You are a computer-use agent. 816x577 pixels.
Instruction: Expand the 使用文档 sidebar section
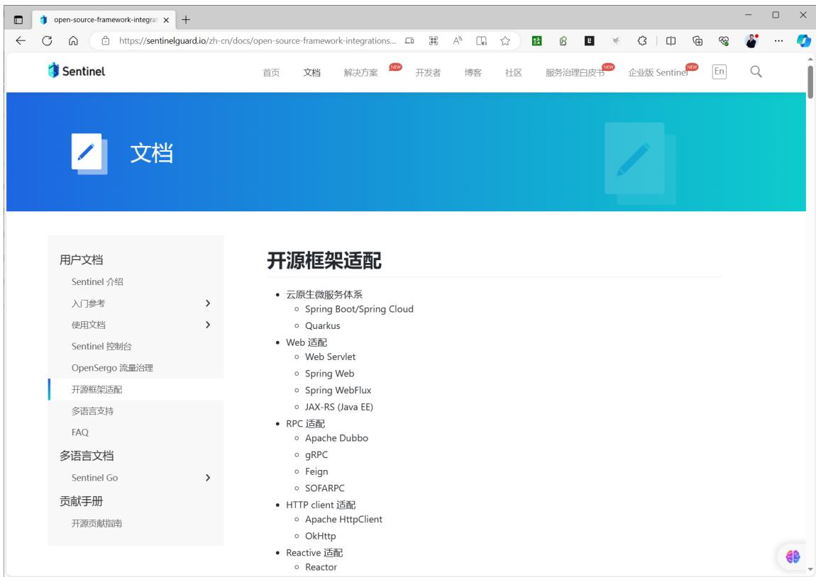208,325
